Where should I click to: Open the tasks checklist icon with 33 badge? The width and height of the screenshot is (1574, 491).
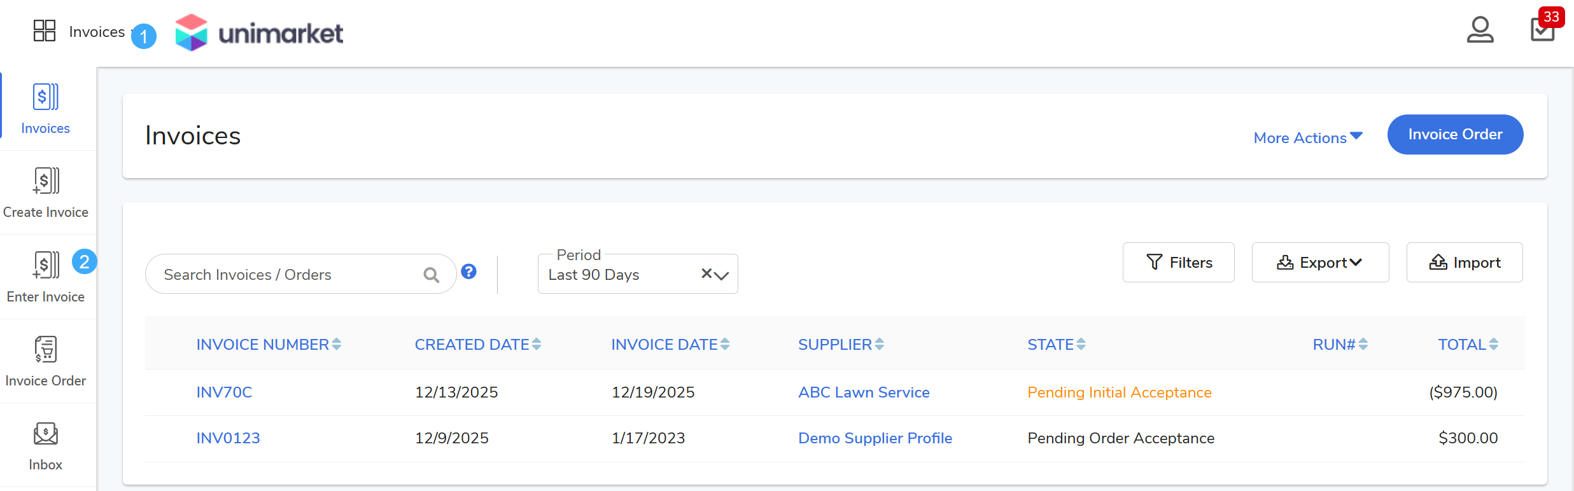pyautogui.click(x=1542, y=29)
